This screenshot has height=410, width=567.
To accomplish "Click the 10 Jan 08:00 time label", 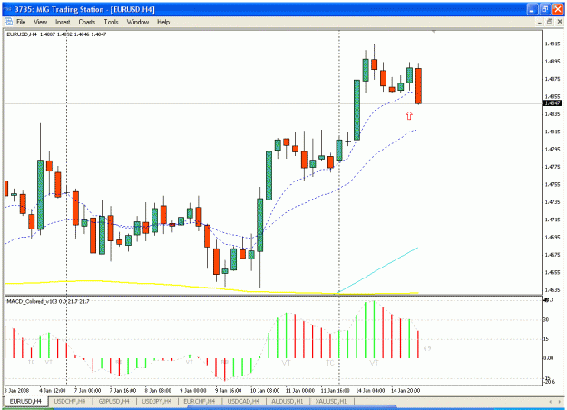I will pyautogui.click(x=265, y=391).
